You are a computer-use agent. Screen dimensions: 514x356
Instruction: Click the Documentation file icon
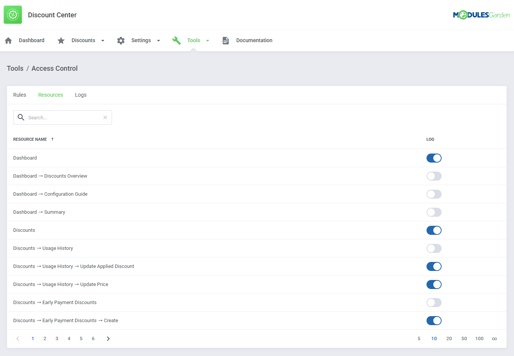(226, 41)
